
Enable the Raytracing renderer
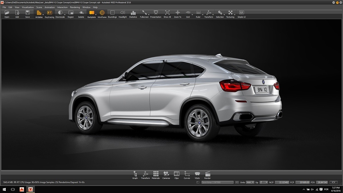49,13
